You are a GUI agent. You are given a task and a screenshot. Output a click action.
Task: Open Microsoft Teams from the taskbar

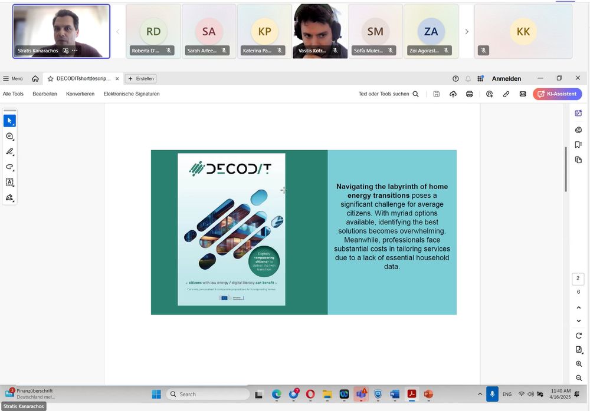[361, 394]
